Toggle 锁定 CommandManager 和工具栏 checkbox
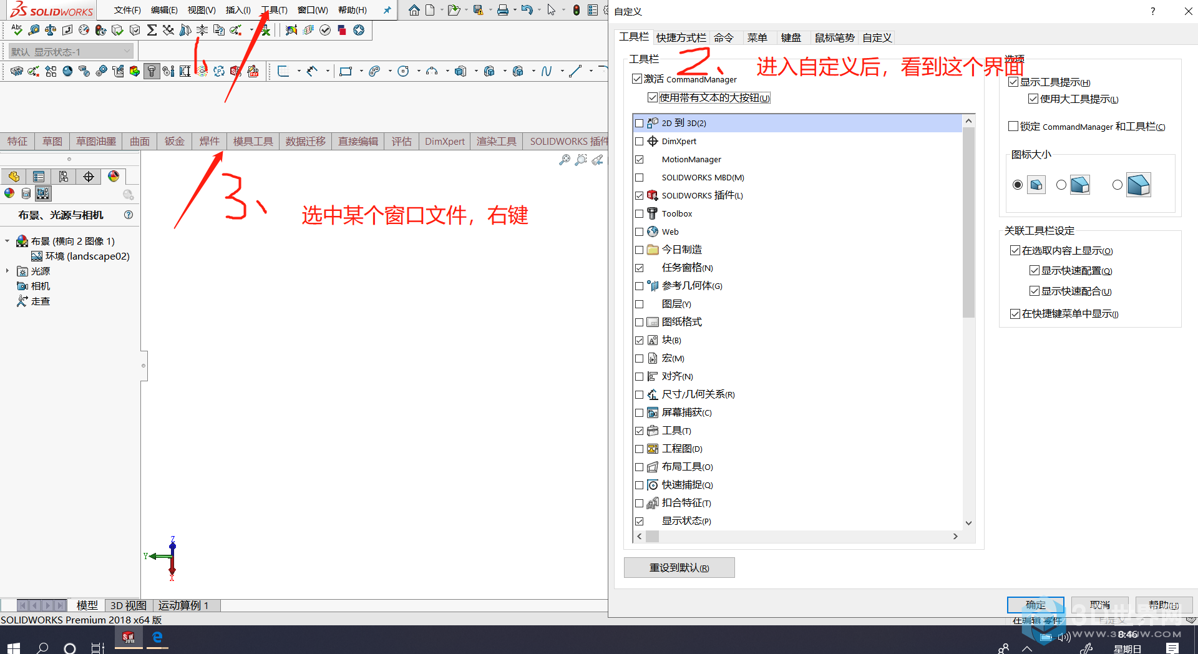Image resolution: width=1198 pixels, height=654 pixels. click(x=1013, y=126)
